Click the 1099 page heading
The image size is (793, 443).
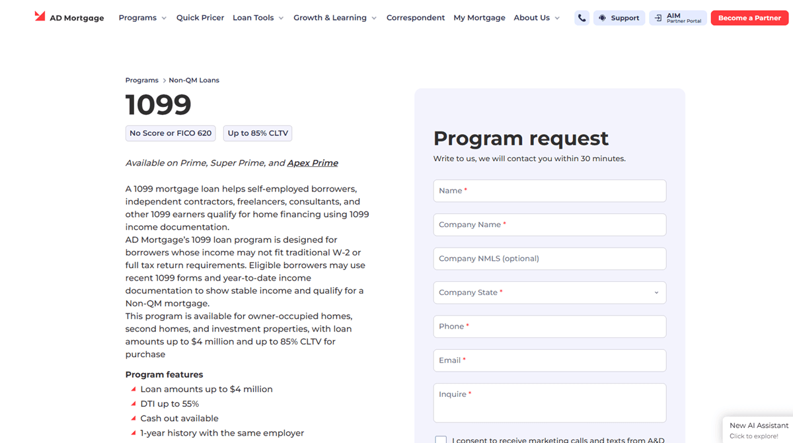click(x=159, y=105)
